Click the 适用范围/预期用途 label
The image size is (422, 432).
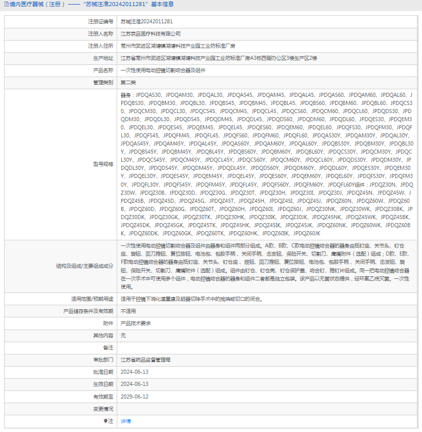coord(92,299)
